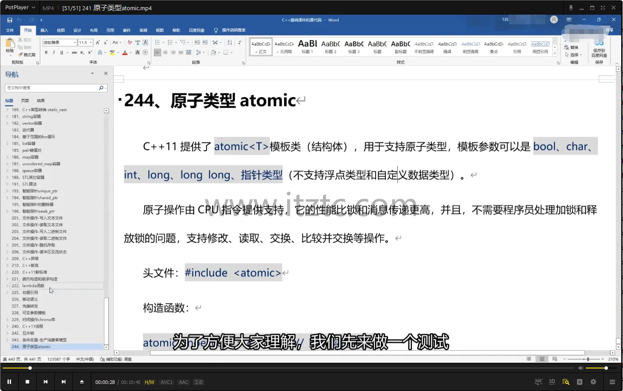Switch to the 插入 ribbon tab
The height and width of the screenshot is (391, 623).
pyautogui.click(x=44, y=30)
